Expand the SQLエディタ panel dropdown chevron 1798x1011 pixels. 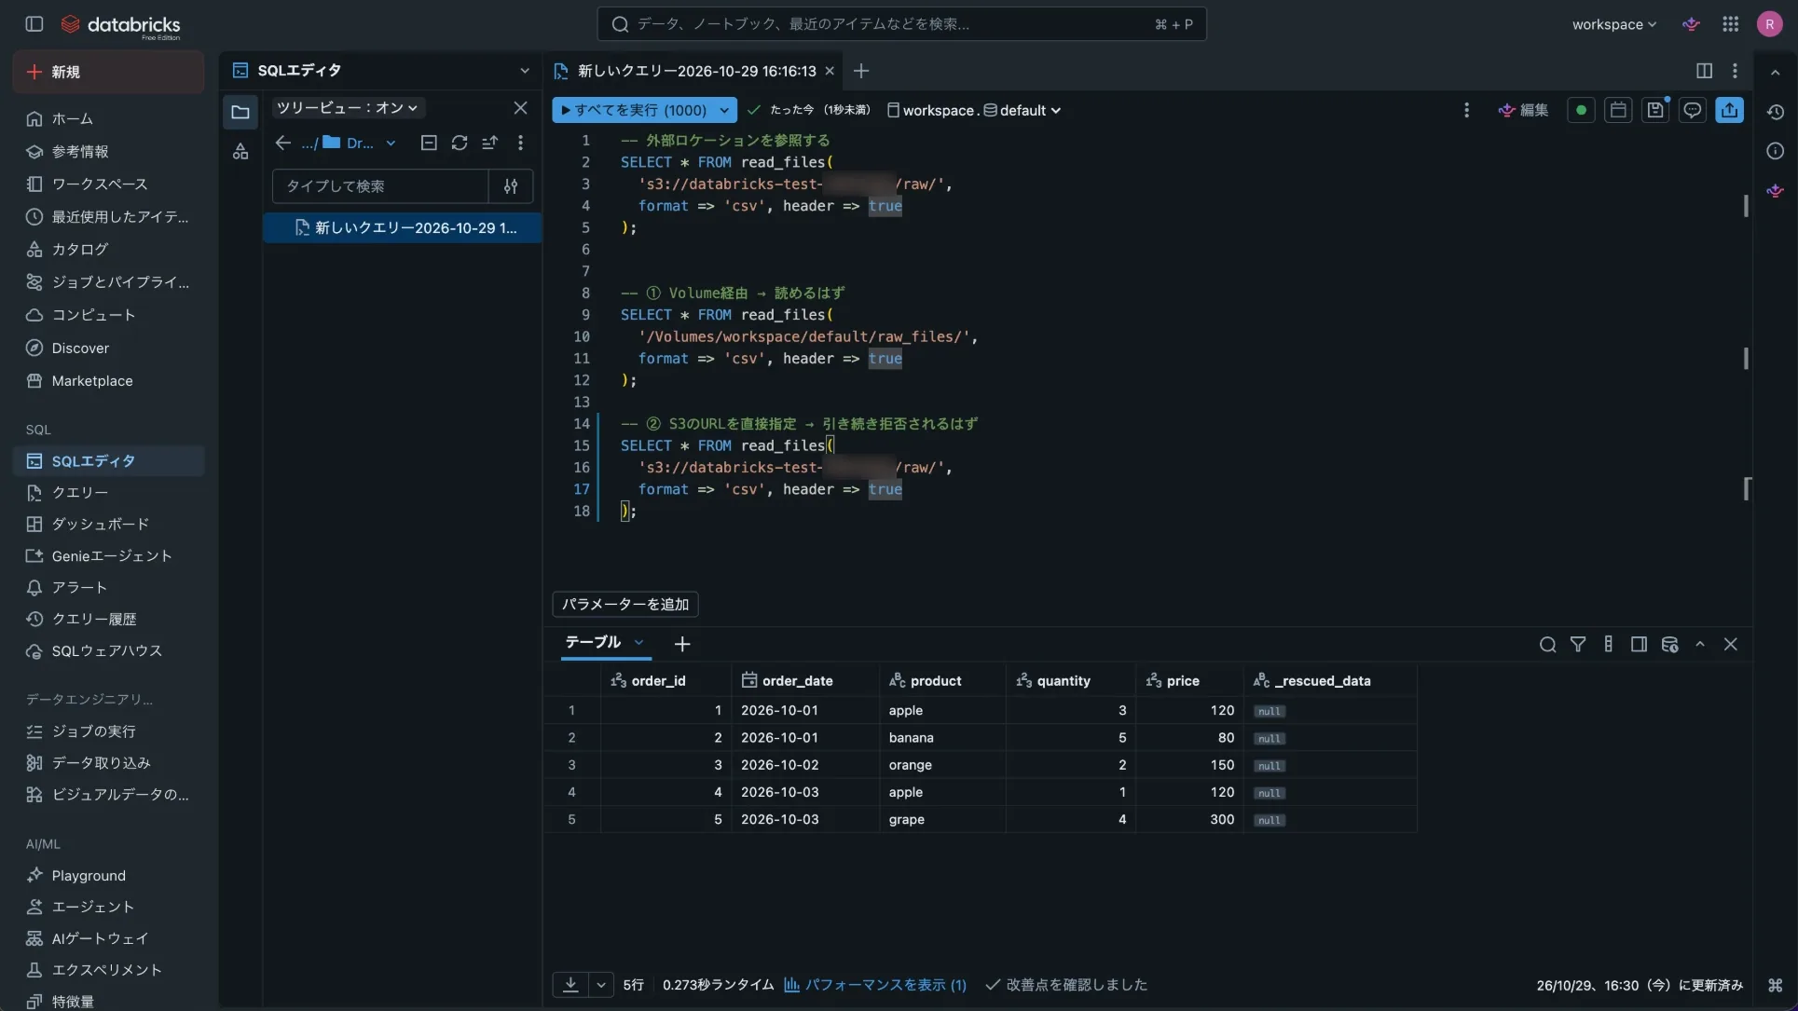coord(524,71)
